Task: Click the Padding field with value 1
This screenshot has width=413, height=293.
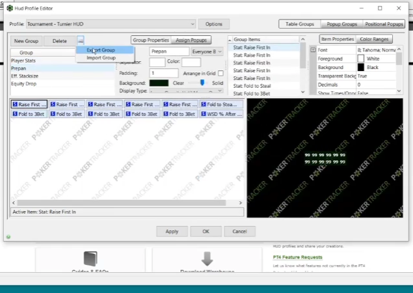Action: [x=163, y=73]
